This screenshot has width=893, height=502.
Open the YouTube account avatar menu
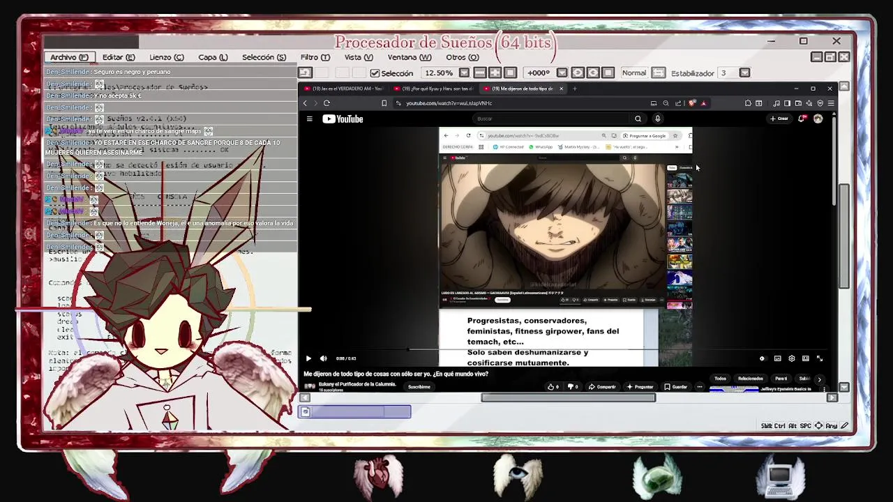pos(818,119)
